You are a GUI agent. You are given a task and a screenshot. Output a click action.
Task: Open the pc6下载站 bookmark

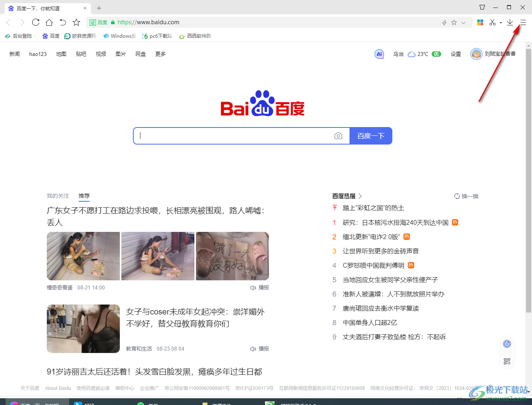click(157, 36)
